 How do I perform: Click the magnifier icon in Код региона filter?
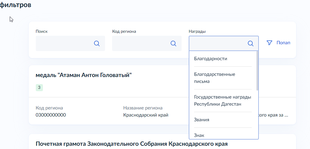pyautogui.click(x=173, y=43)
